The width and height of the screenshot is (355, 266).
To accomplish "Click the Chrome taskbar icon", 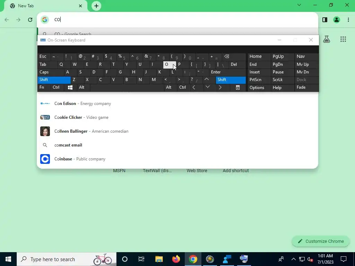I will 193,259.
